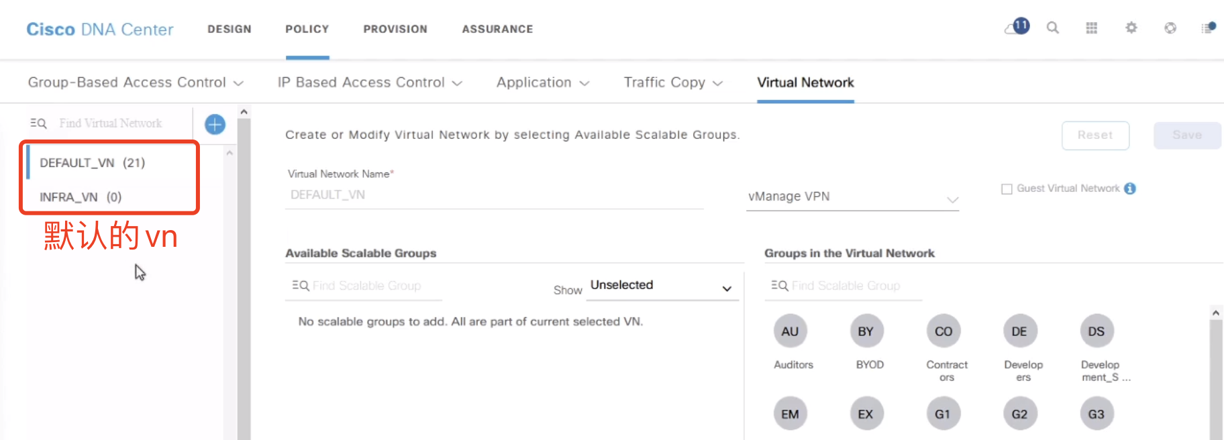Select the Contractors (CO) group icon
The width and height of the screenshot is (1224, 440).
(943, 331)
